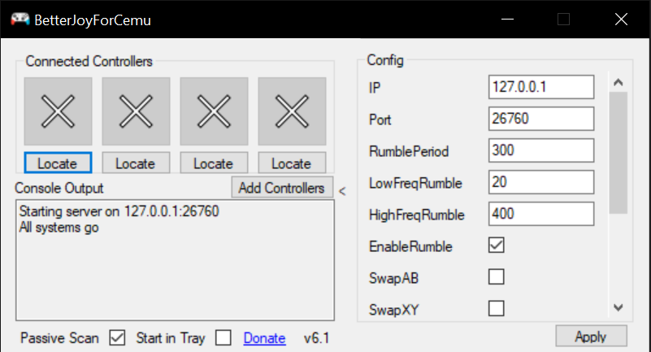Screen dimensions: 651x352
Task: Open Add Controllers
Action: click(282, 188)
